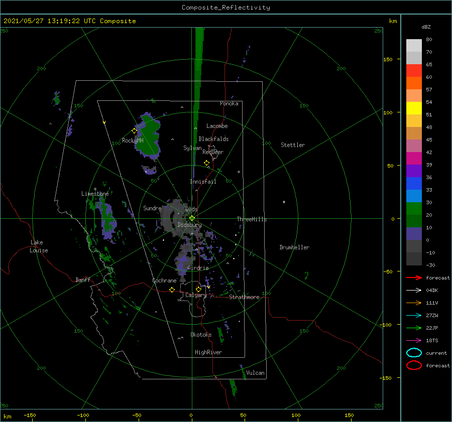Click the Innisfail city label
Image resolution: width=452 pixels, height=422 pixels.
click(x=203, y=182)
